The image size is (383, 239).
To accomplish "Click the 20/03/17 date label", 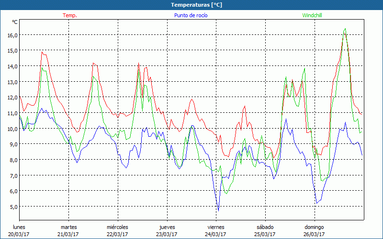I will (19, 234).
